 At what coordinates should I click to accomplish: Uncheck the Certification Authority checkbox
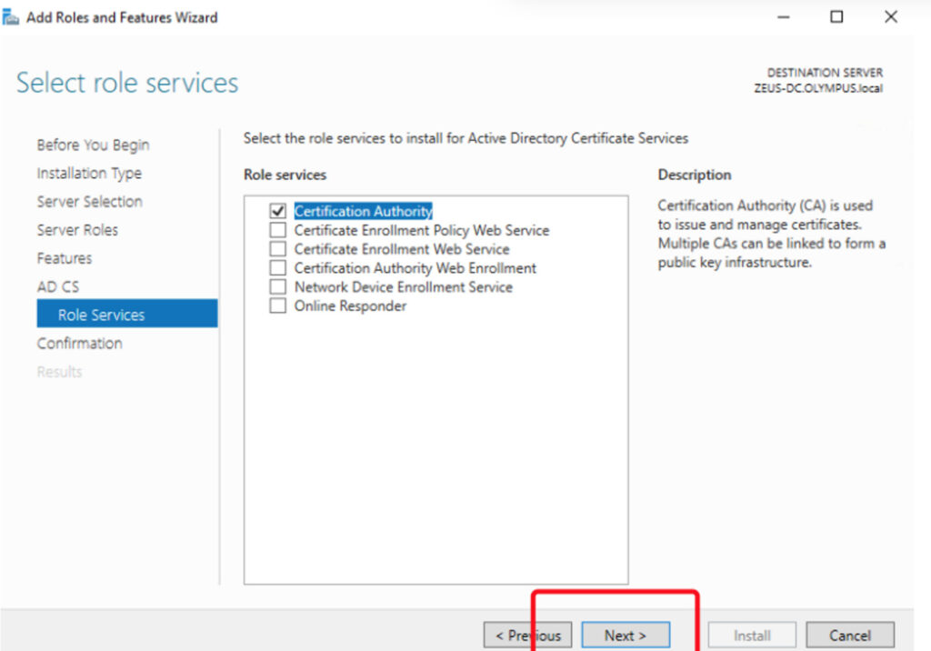click(x=278, y=211)
